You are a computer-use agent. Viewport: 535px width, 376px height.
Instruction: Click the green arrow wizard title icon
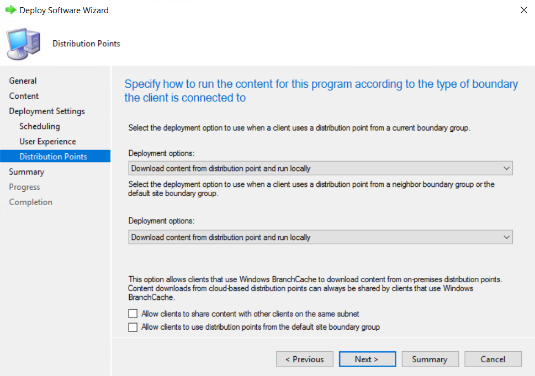10,10
